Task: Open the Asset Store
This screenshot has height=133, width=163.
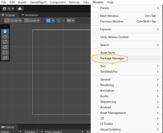Action: (x=126, y=53)
